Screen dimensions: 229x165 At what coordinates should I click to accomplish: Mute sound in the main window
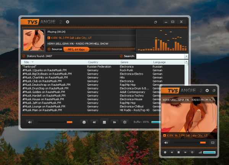click(30, 122)
